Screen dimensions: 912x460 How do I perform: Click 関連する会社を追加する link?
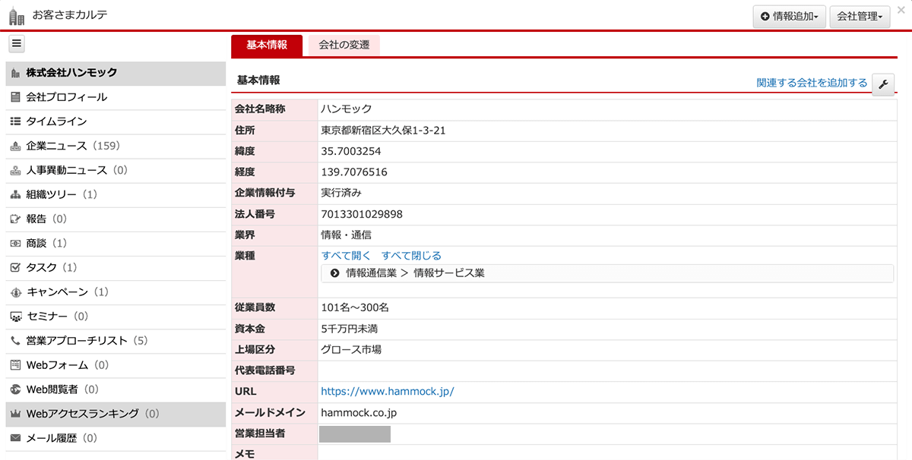click(x=812, y=83)
